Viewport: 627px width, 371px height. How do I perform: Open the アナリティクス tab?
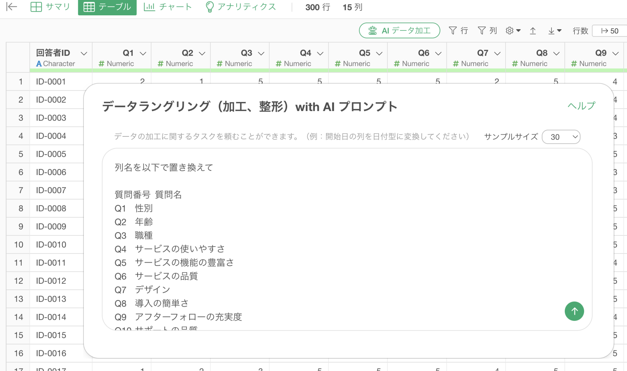(x=240, y=7)
